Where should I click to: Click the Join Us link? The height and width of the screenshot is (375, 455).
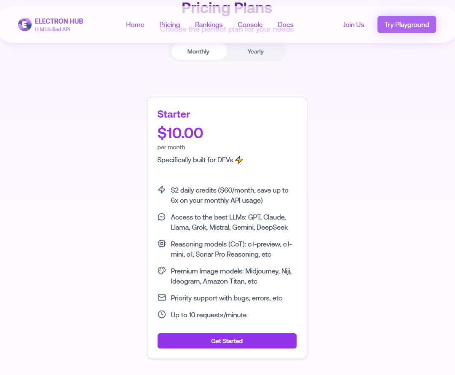353,25
